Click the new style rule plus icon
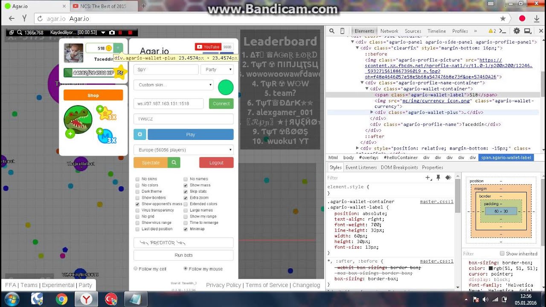 (x=429, y=177)
